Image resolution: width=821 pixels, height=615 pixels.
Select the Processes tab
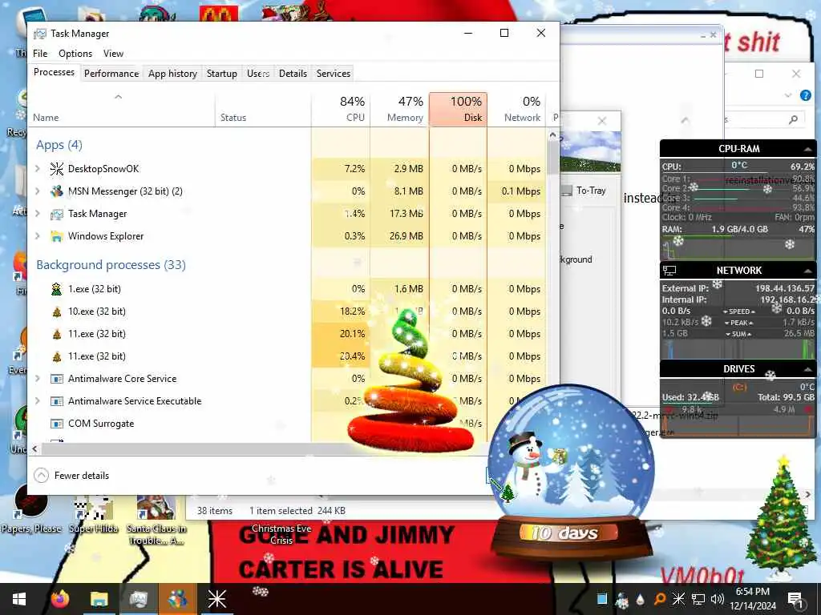[x=54, y=72]
